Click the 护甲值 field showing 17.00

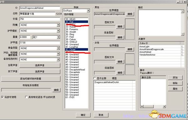pyautogui.click(x=40, y=43)
